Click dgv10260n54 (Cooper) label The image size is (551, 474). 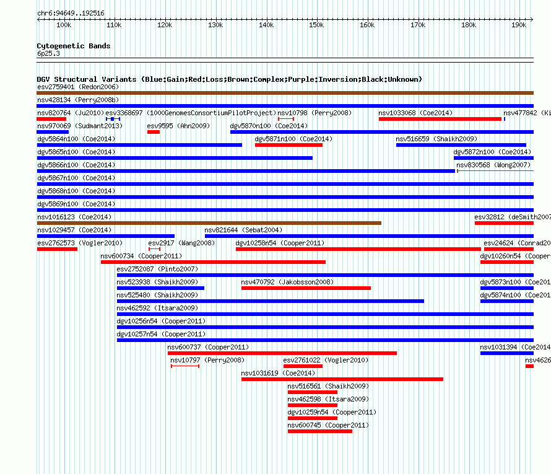515,256
